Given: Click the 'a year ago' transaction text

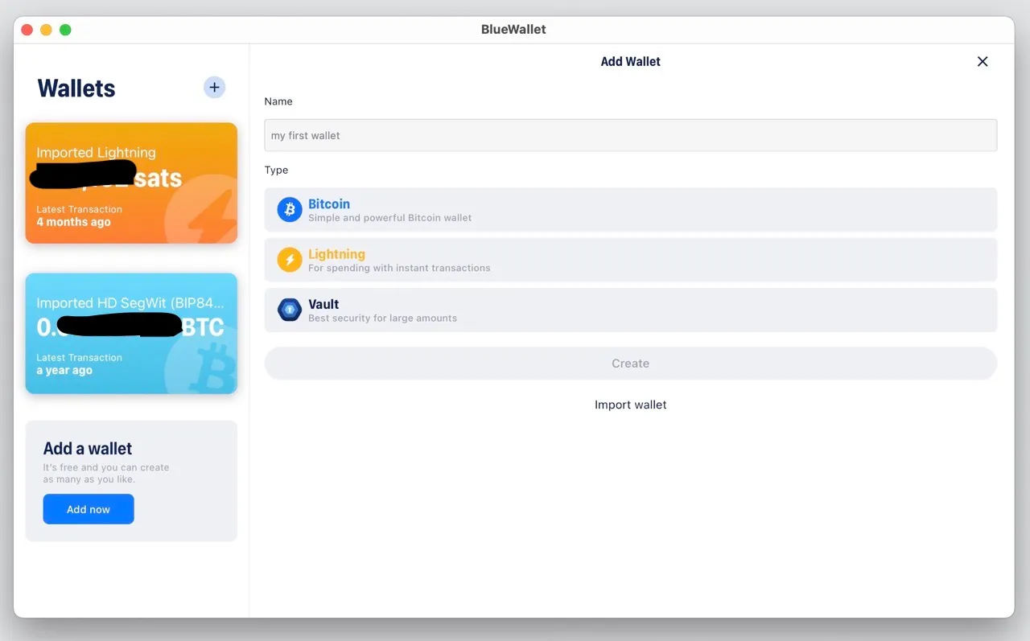Looking at the screenshot, I should pos(64,371).
